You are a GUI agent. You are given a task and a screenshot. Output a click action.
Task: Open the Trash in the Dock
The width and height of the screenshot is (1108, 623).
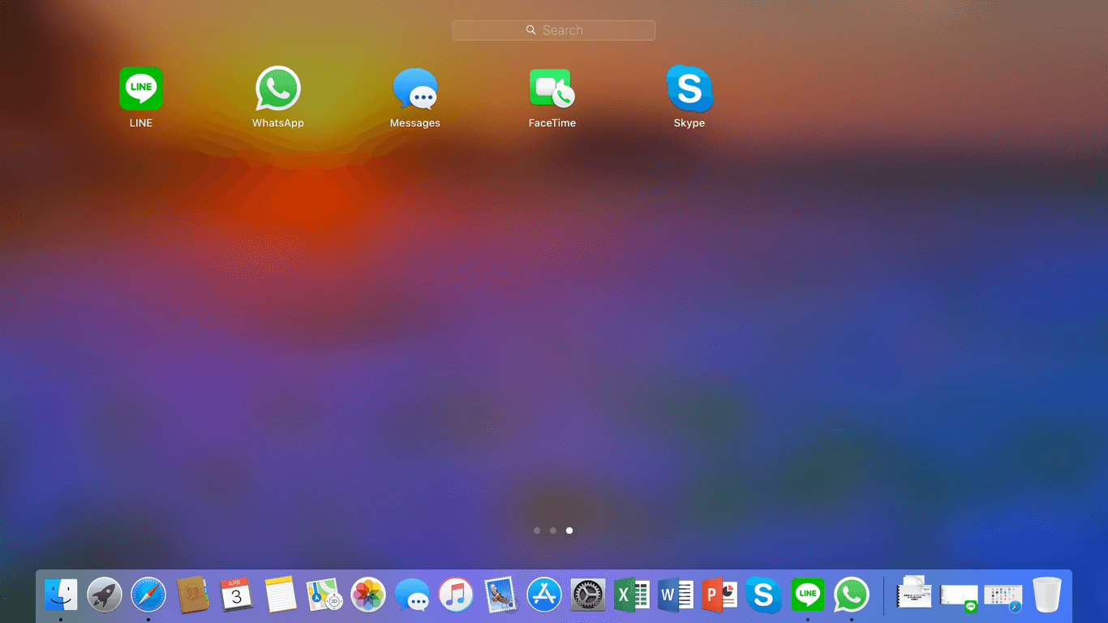click(1046, 595)
